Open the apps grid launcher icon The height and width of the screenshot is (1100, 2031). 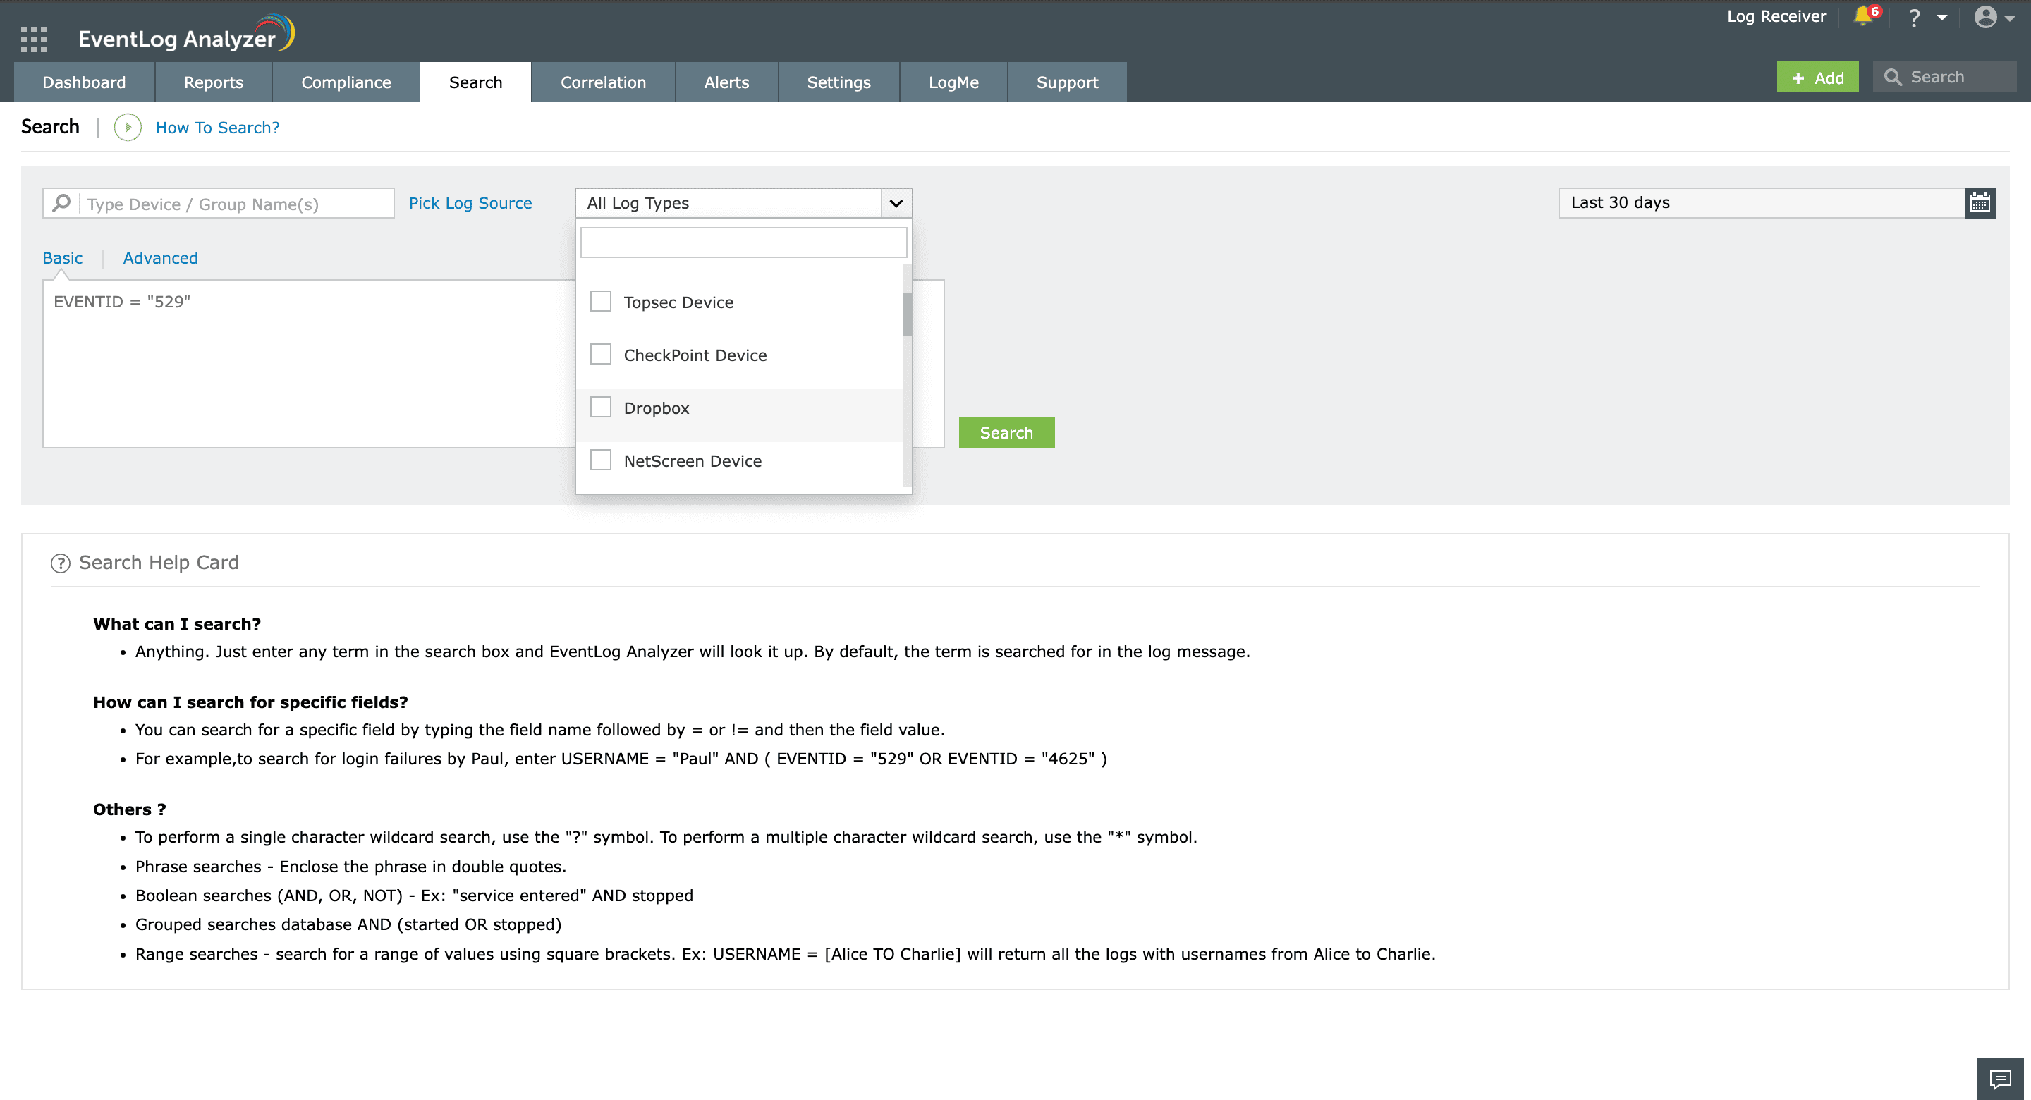[x=33, y=39]
